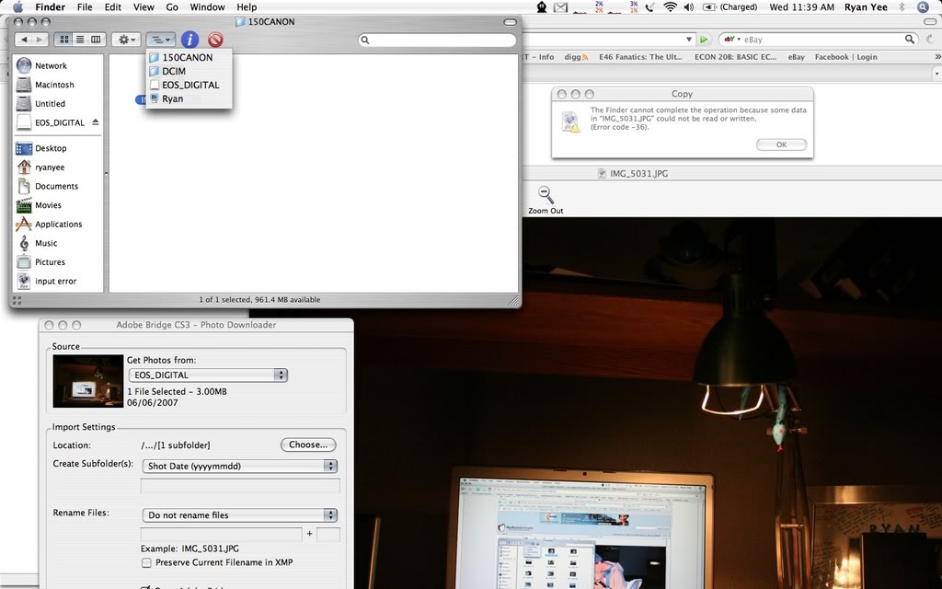
Task: Open the E46 Fanatics bookmark
Action: coord(640,57)
